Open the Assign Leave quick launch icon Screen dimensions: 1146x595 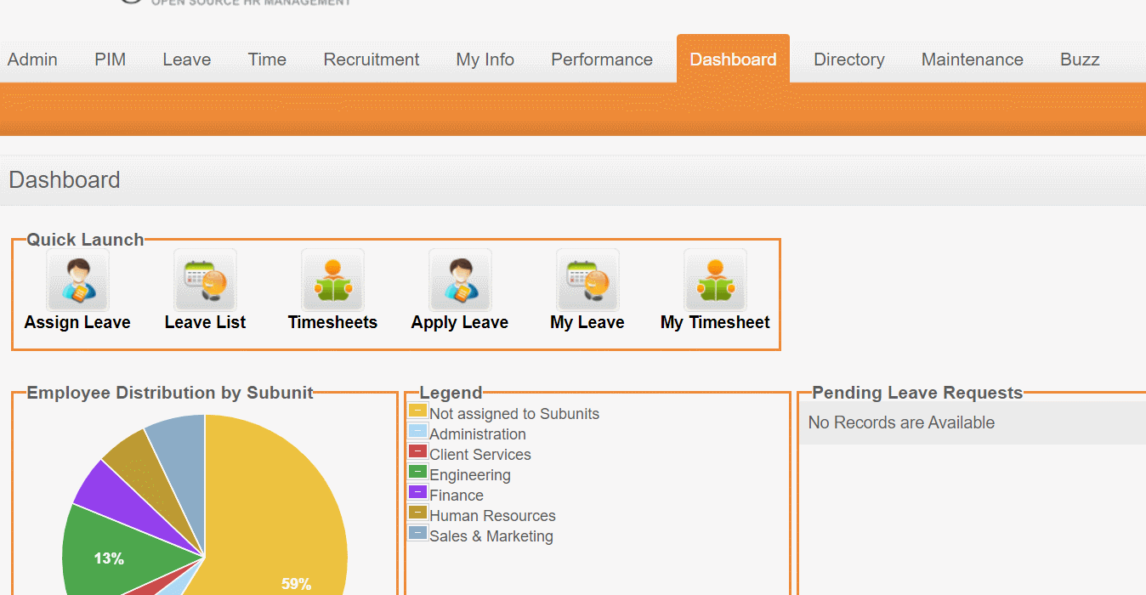click(x=77, y=280)
